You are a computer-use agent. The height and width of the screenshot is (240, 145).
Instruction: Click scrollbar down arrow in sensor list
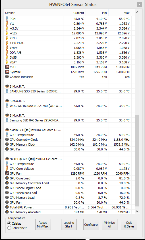[137, 211]
